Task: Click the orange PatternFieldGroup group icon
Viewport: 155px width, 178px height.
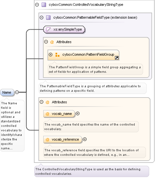Action: click(57, 55)
